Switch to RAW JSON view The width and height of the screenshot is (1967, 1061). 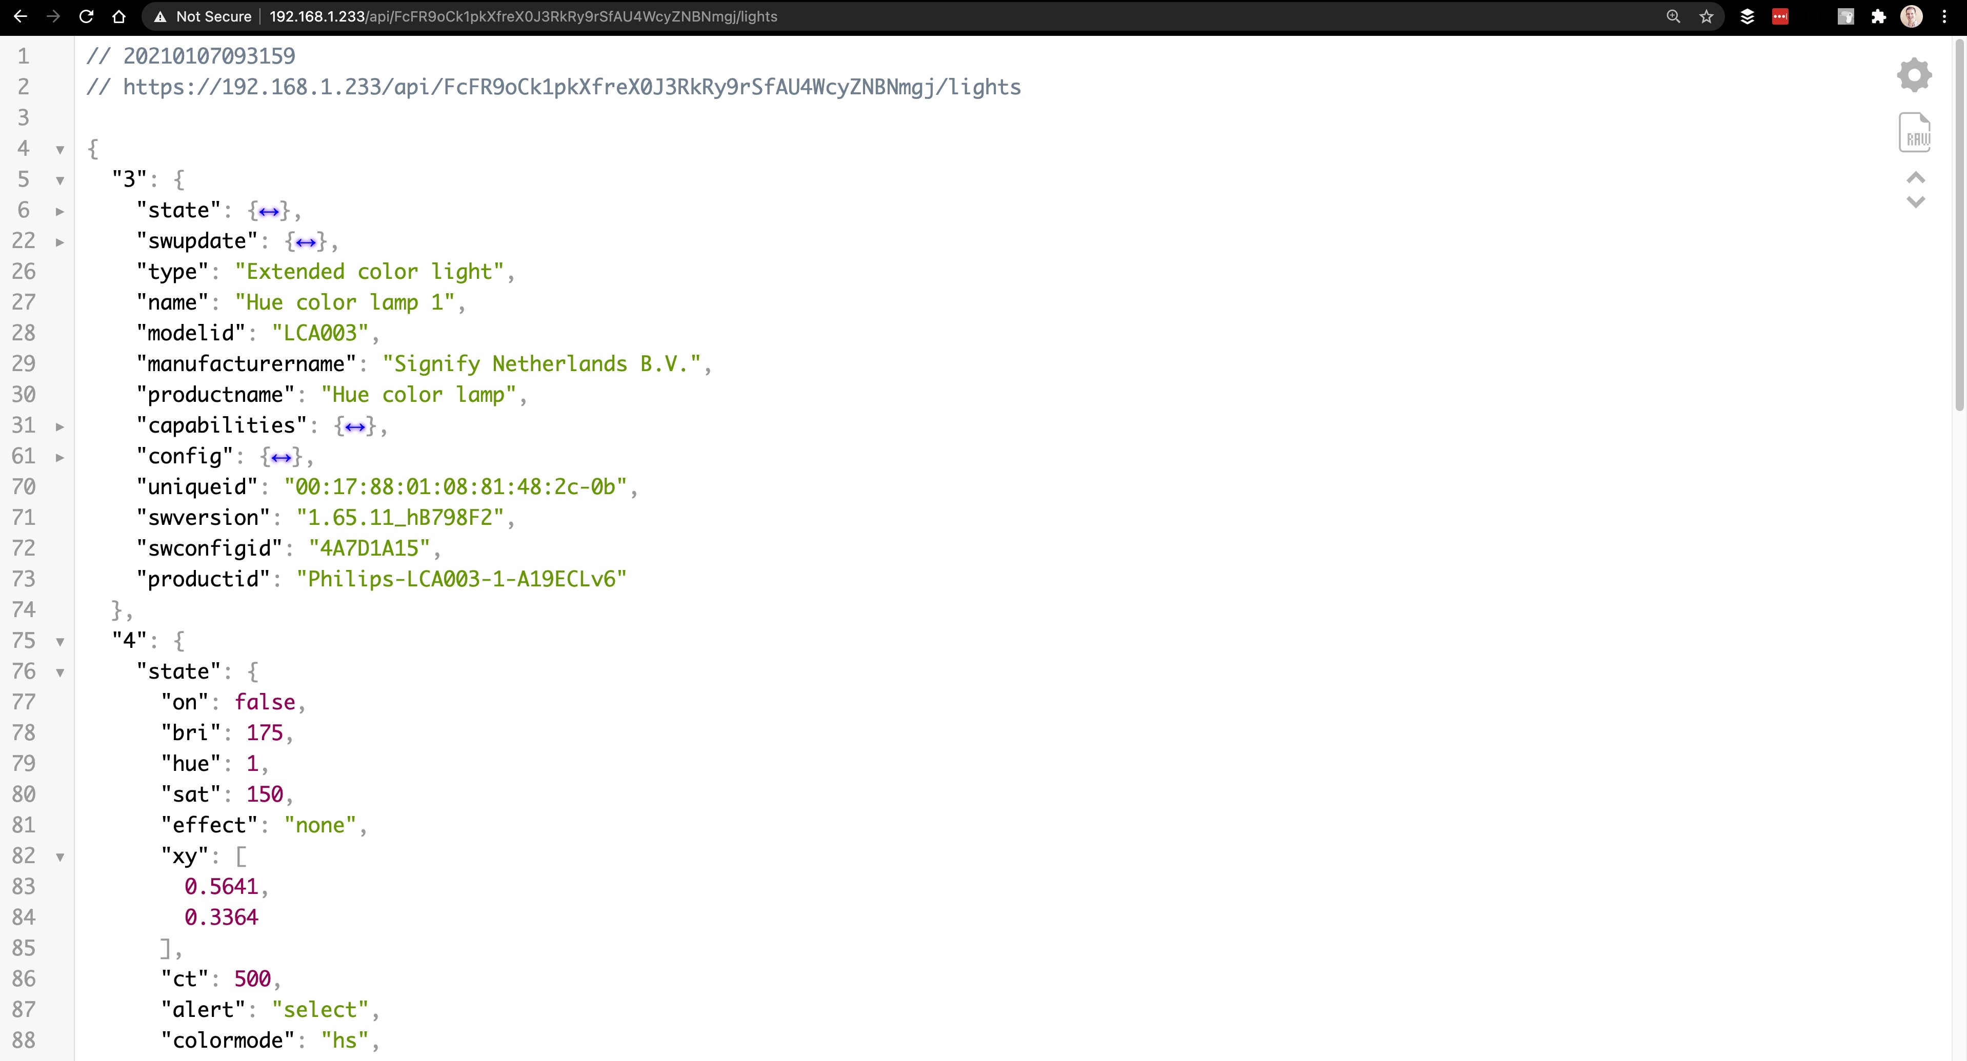(1914, 133)
